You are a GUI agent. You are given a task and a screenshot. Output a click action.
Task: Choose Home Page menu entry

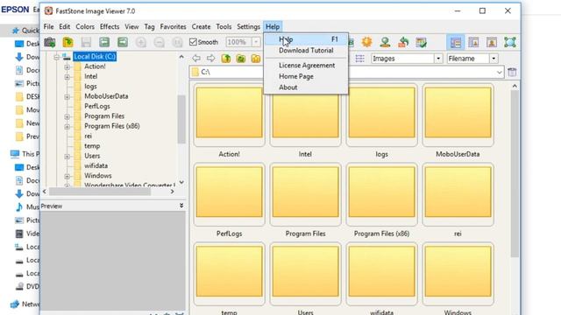306,76
